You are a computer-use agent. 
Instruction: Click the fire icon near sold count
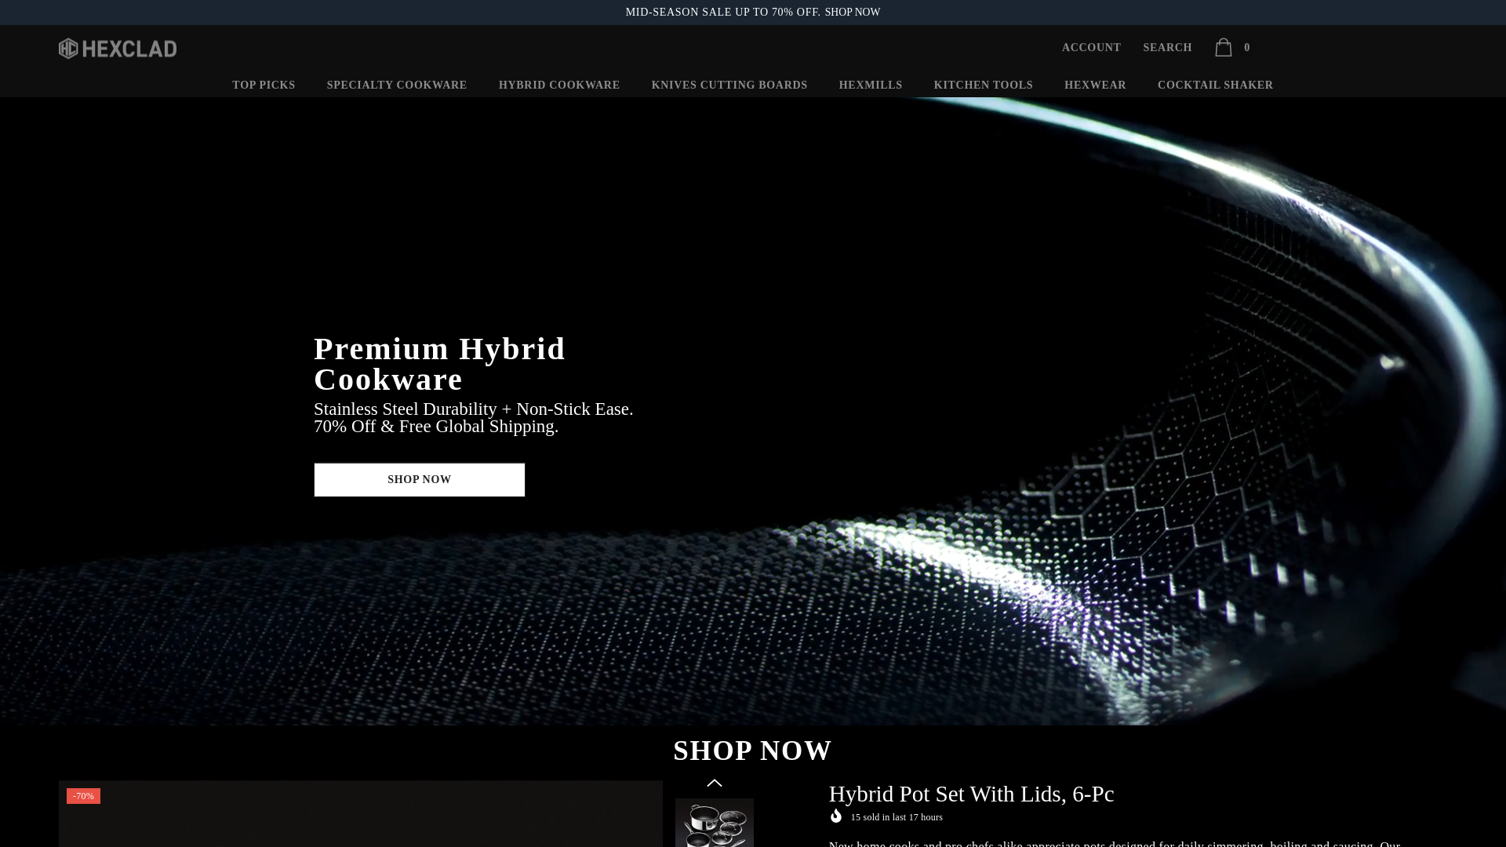836,816
